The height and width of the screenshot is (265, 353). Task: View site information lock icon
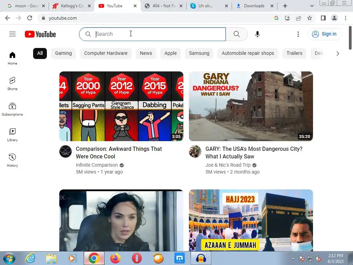click(x=43, y=18)
